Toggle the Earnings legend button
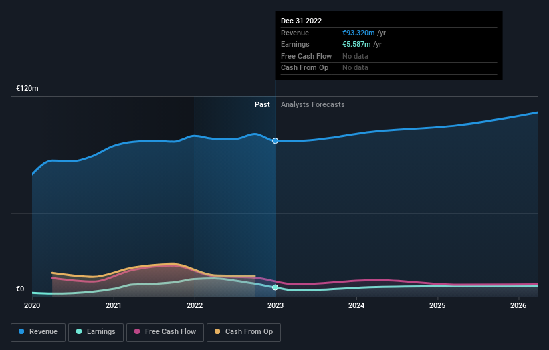 tap(96, 332)
